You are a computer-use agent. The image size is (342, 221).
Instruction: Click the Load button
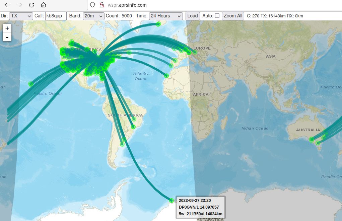point(193,16)
